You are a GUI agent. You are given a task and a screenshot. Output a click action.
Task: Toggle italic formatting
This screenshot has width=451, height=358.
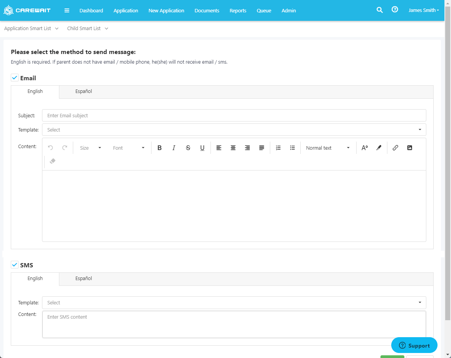pos(173,148)
